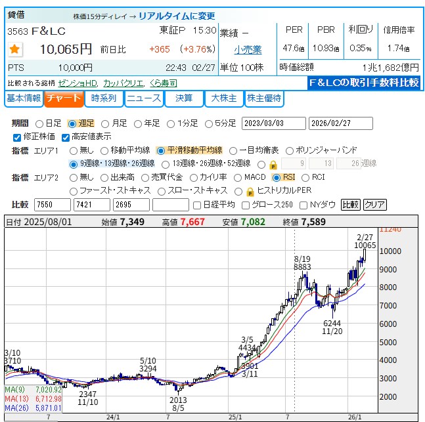This screenshot has width=425, height=422.
Task: Open the 小売業 sector link
Action: click(x=248, y=49)
